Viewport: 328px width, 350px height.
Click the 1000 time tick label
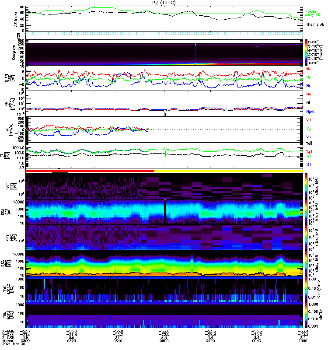pos(303,341)
